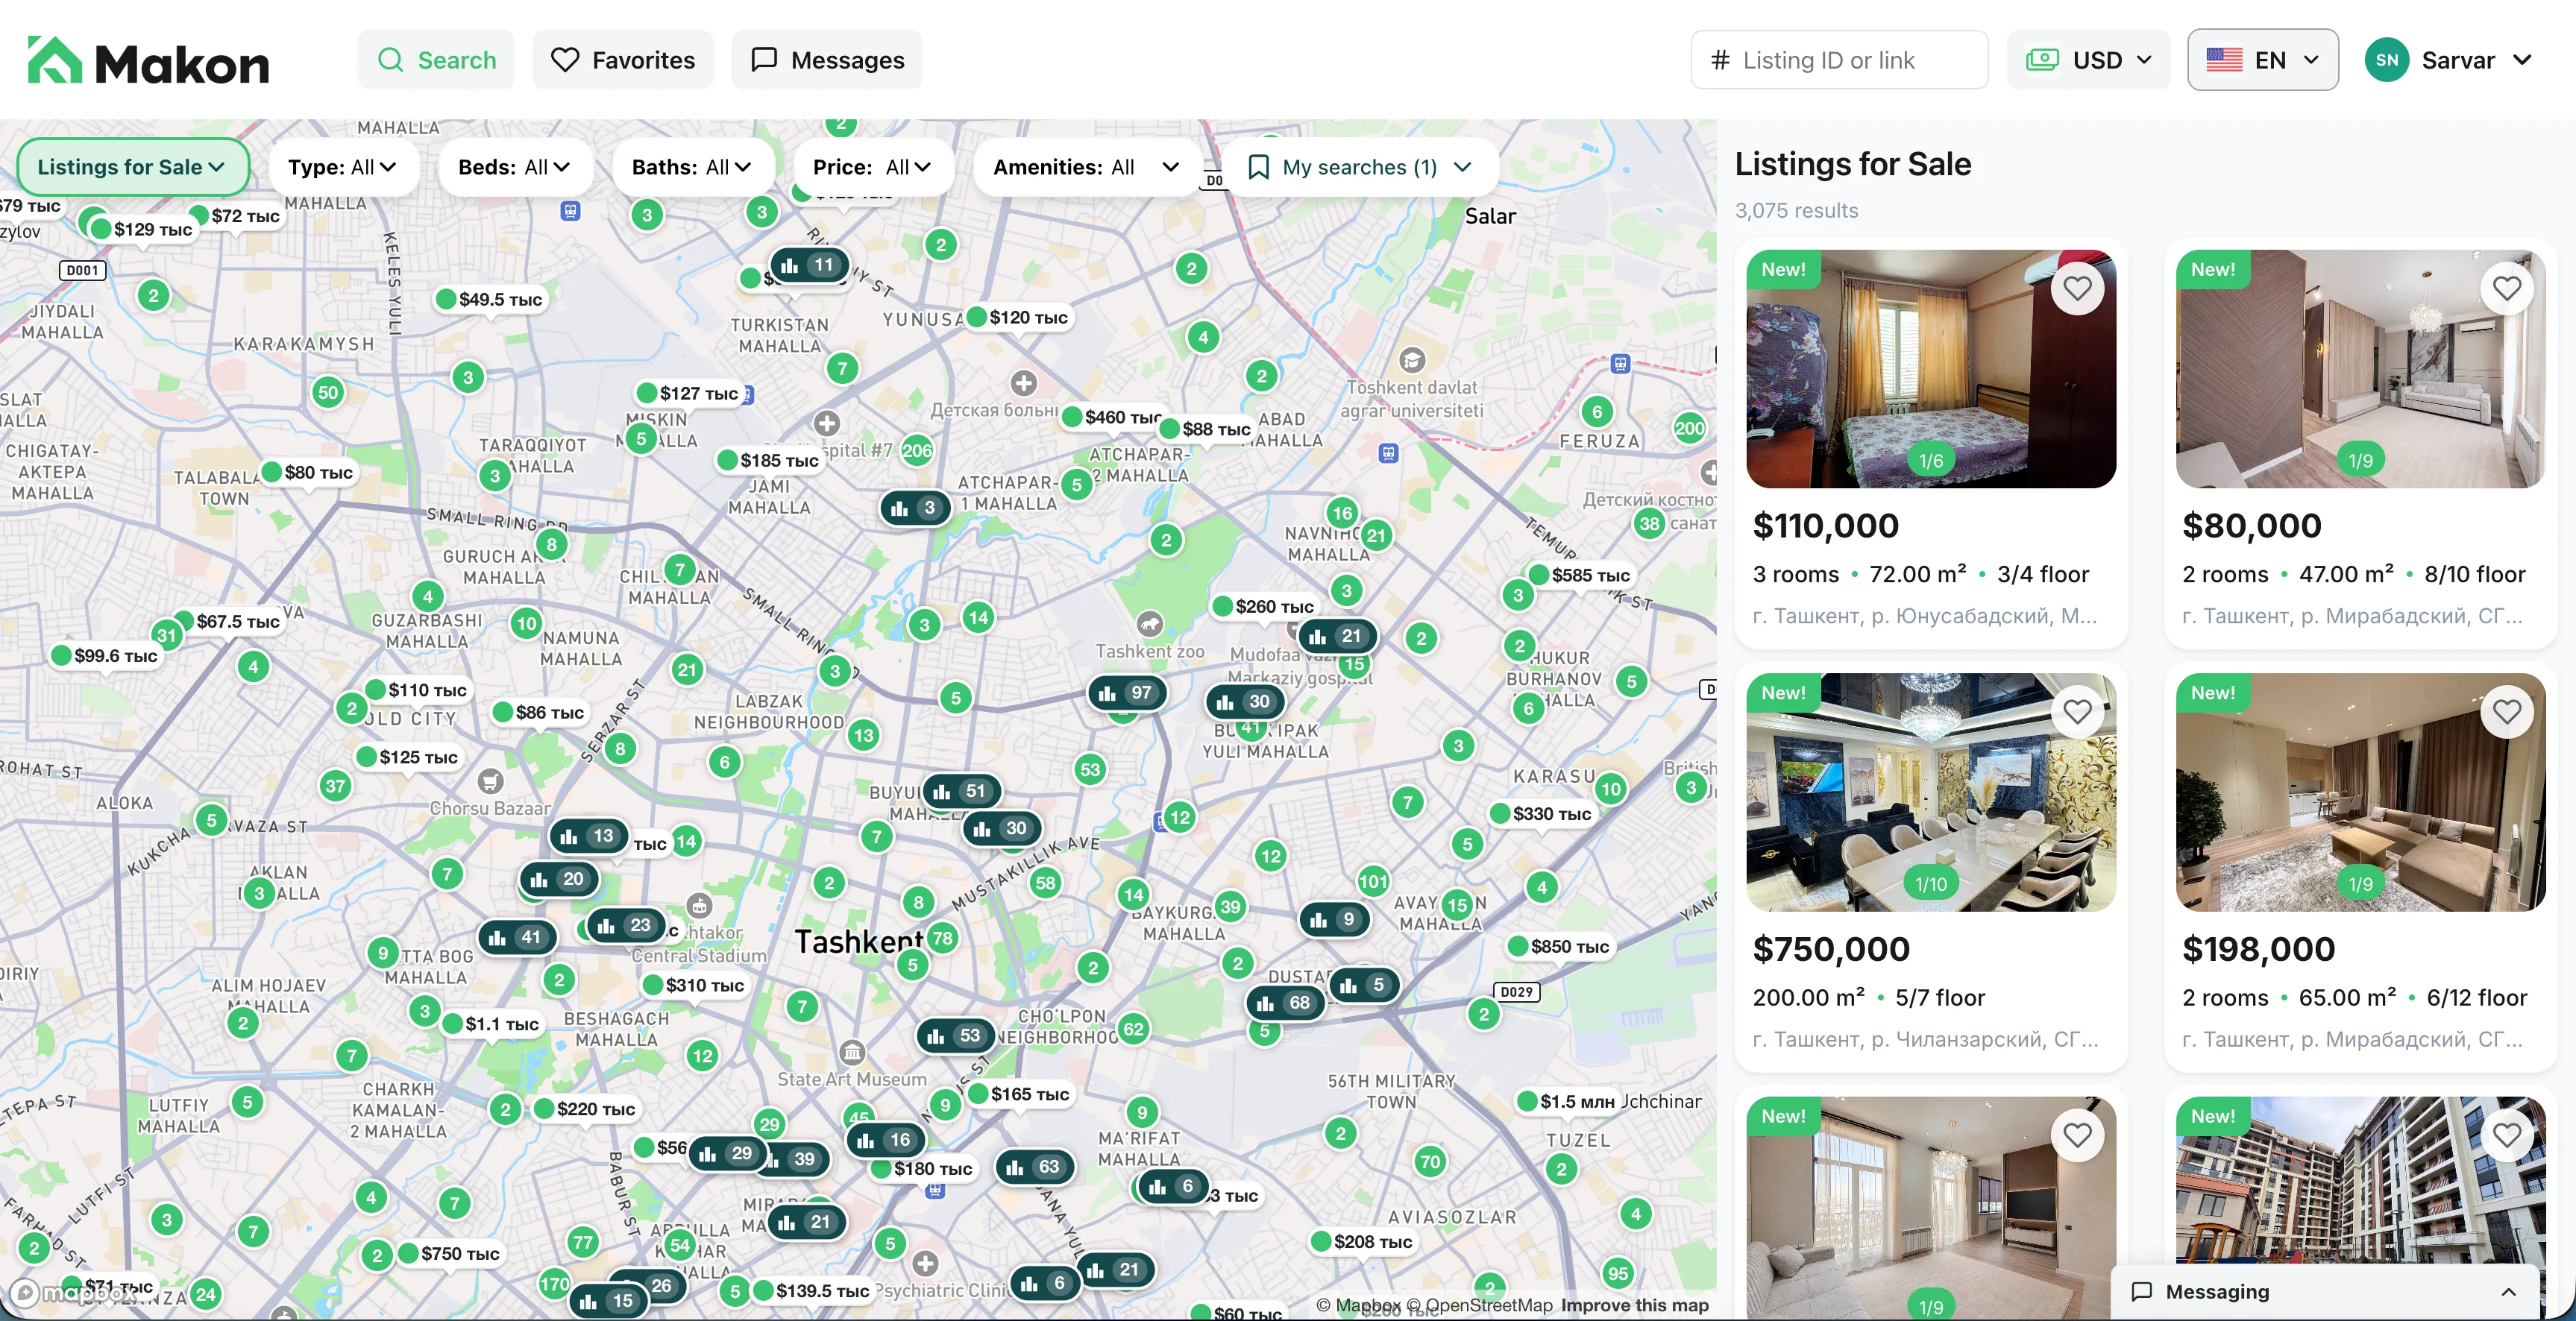Select the $1.5 млн price marker
2576x1321 pixels.
pos(1567,1101)
